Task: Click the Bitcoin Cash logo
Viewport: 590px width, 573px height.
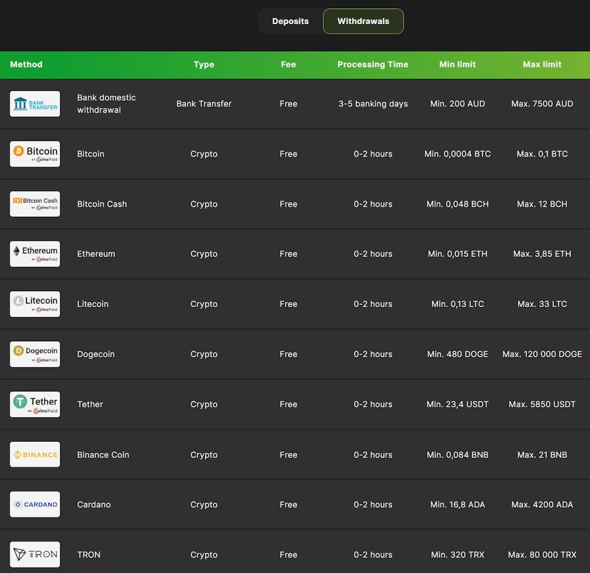Action: pos(35,204)
